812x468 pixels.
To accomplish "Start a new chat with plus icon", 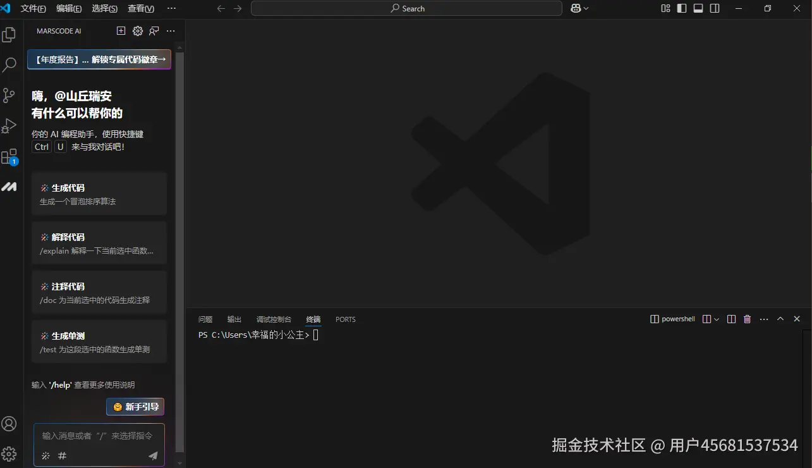I will [x=121, y=30].
